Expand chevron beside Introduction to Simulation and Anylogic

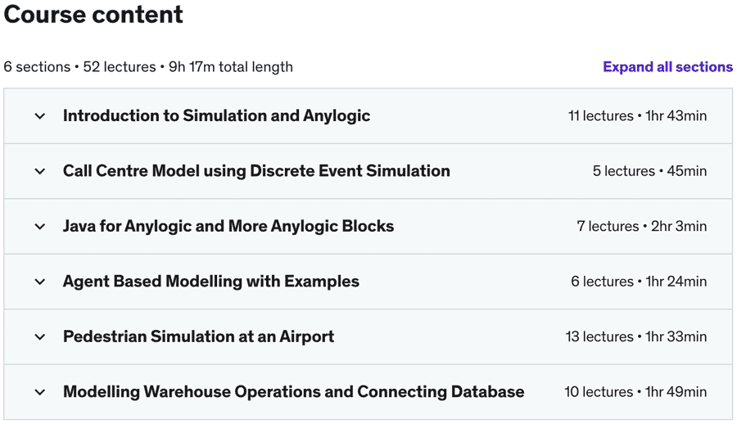[x=40, y=116]
